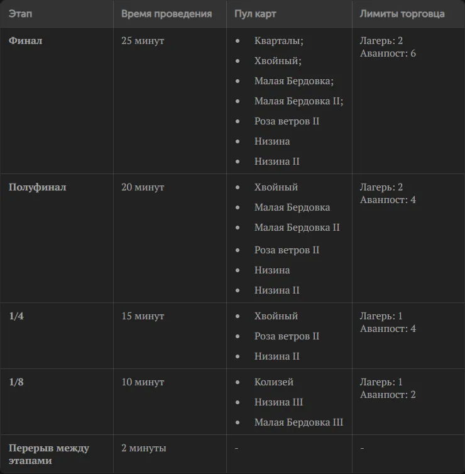Image resolution: width=465 pixels, height=474 pixels.
Task: Select the "1/4" stage label
Action: (16, 316)
